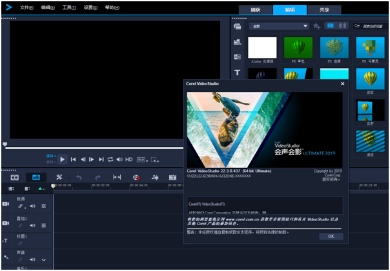Click the show all visible tracks icon
This screenshot has height=271, width=390.
tap(11, 189)
